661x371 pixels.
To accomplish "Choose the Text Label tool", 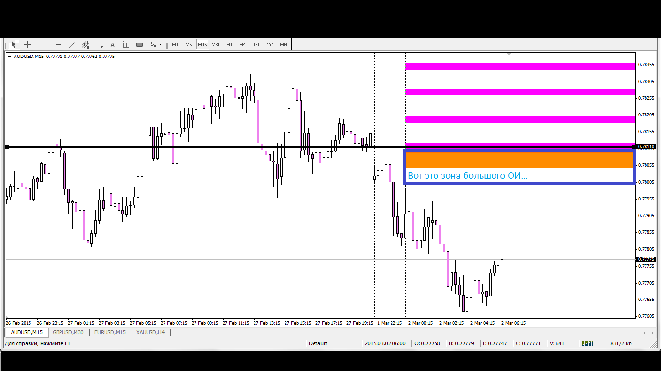I will [x=126, y=44].
